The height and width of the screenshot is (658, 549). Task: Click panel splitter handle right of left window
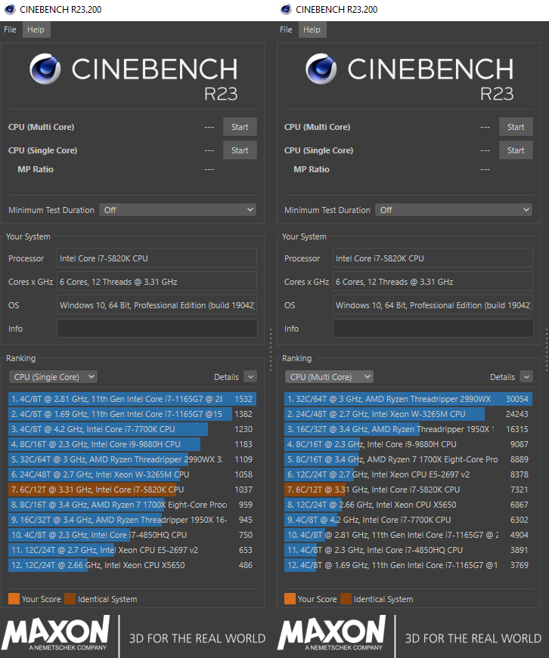click(271, 350)
